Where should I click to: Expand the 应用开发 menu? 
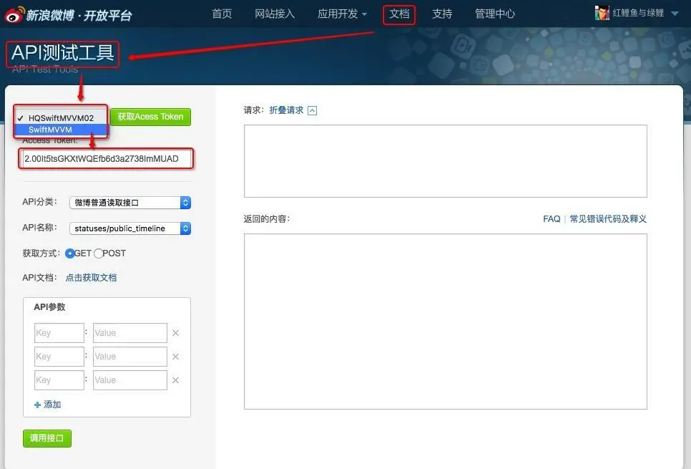click(342, 14)
